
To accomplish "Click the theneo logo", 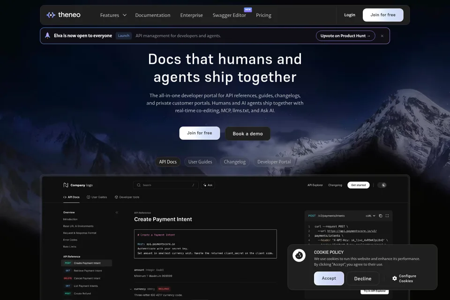I will click(x=63, y=15).
